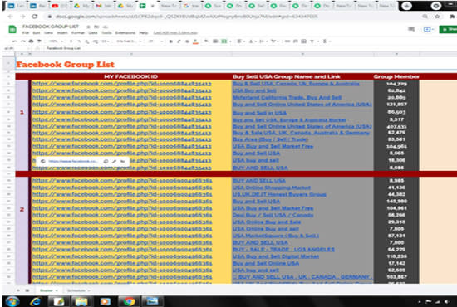Star the FACEBOOK GROUP LIST document
The height and width of the screenshot is (307, 457).
[x=88, y=27]
